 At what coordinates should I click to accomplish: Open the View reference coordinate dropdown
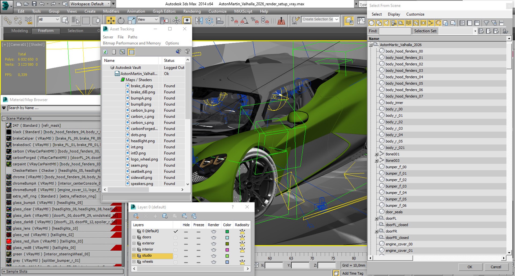[x=148, y=19]
